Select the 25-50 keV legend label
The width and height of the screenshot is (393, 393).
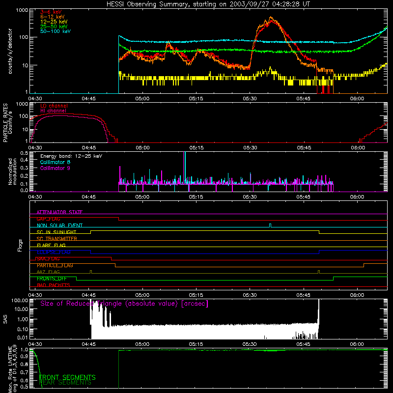pos(54,27)
